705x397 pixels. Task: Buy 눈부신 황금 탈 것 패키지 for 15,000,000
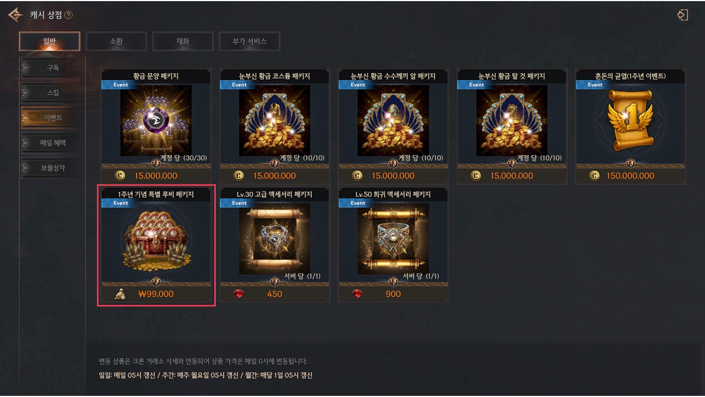coord(512,176)
